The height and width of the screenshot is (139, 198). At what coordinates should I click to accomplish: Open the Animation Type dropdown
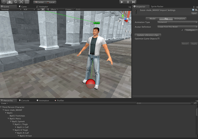click(177, 22)
